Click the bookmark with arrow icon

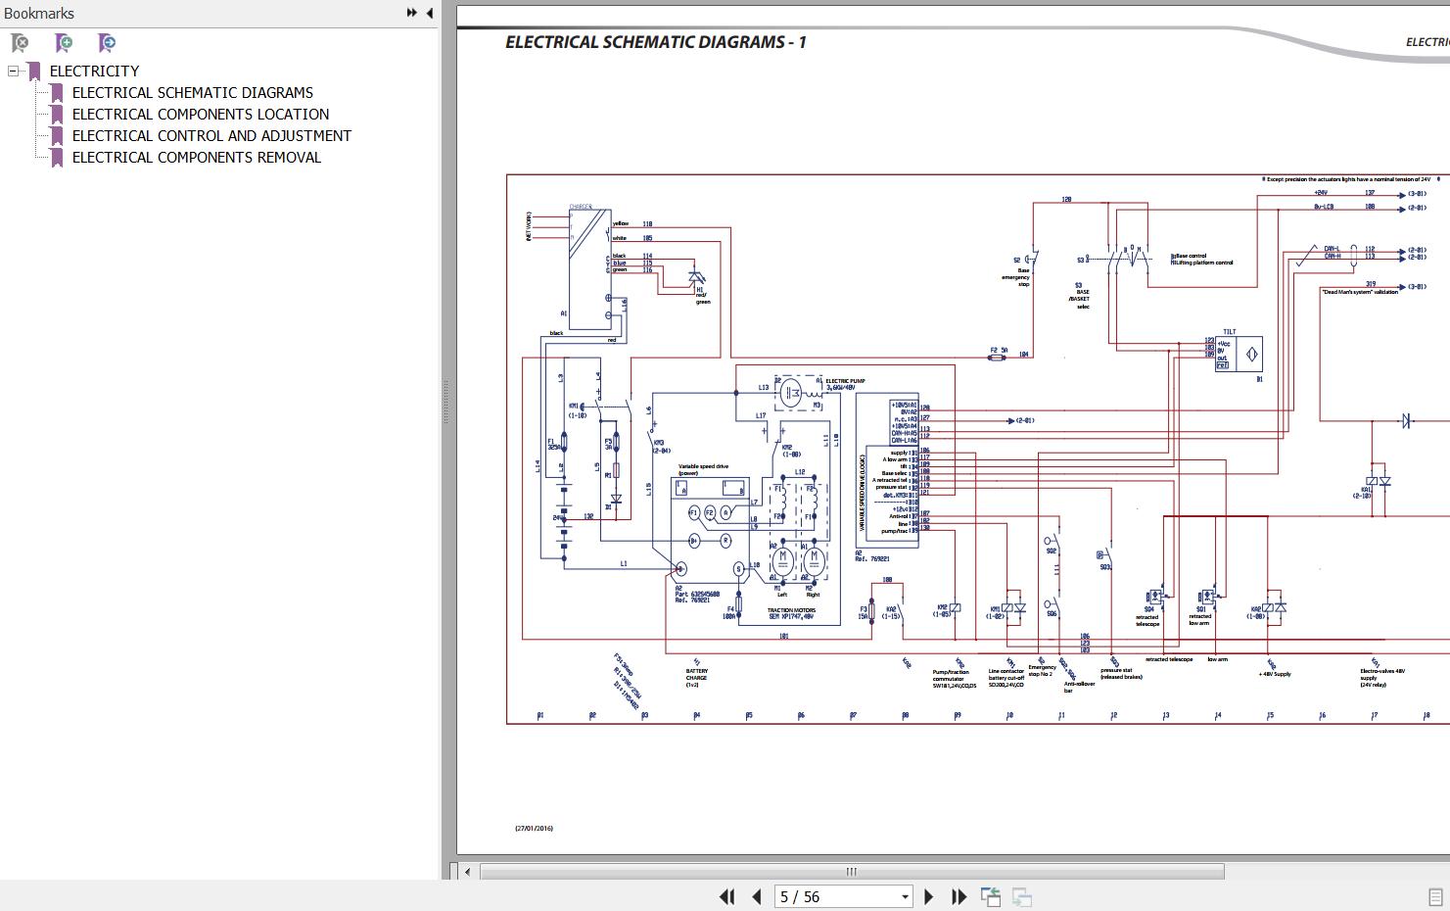point(107,43)
